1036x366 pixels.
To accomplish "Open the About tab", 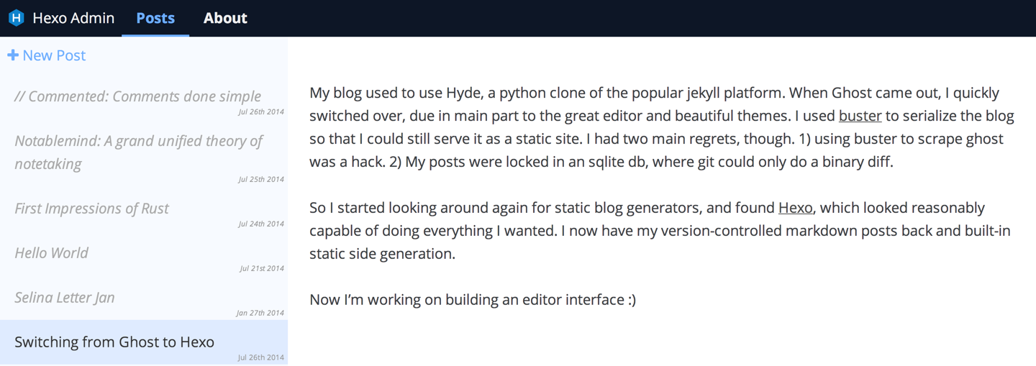I will click(225, 18).
